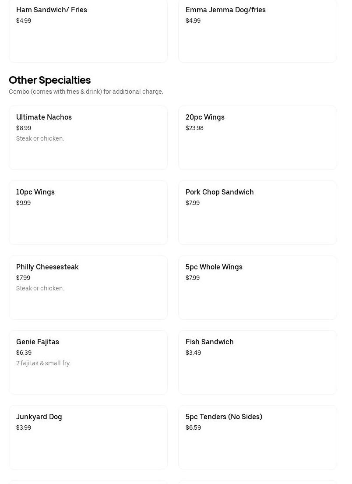Image resolution: width=352 pixels, height=484 pixels.
Task: Select the 10pc Wings card
Action: (x=88, y=212)
